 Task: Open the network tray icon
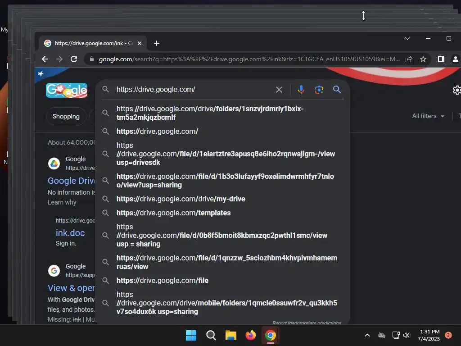(x=396, y=335)
